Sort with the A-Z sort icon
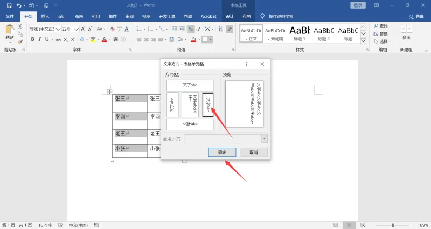Image resolution: width=431 pixels, height=229 pixels. 220,29
